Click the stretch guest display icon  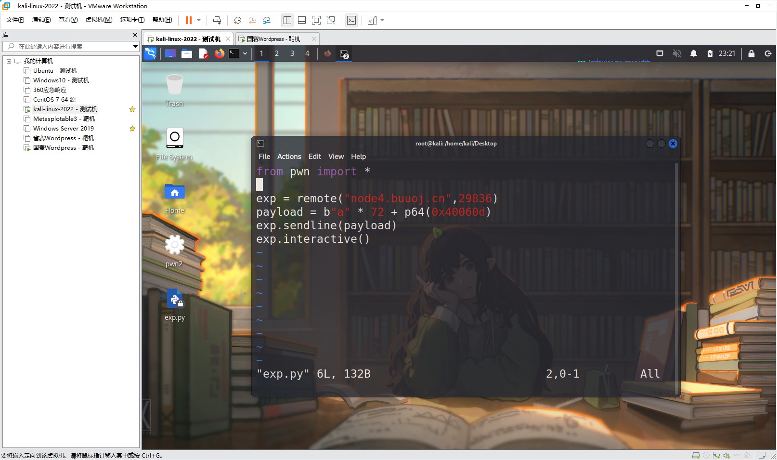tap(372, 20)
